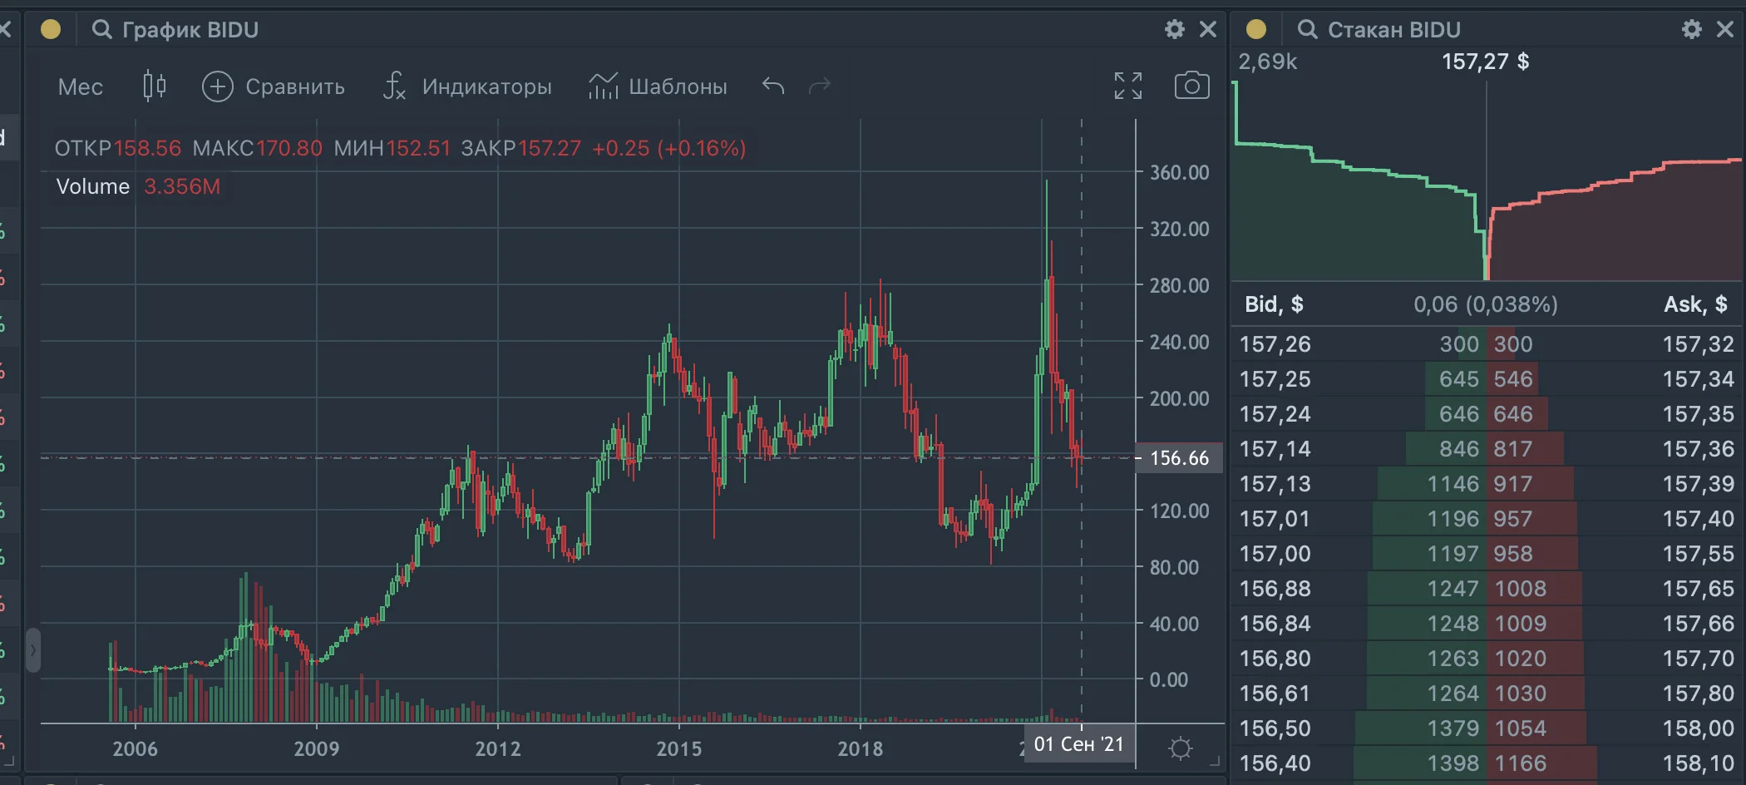Select bid price 157,14
This screenshot has height=785, width=1746.
tap(1275, 449)
